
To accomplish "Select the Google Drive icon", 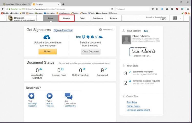I will [x=92, y=37].
